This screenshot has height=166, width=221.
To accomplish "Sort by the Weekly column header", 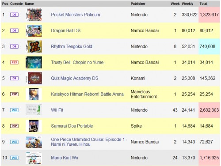I will tap(187, 4).
